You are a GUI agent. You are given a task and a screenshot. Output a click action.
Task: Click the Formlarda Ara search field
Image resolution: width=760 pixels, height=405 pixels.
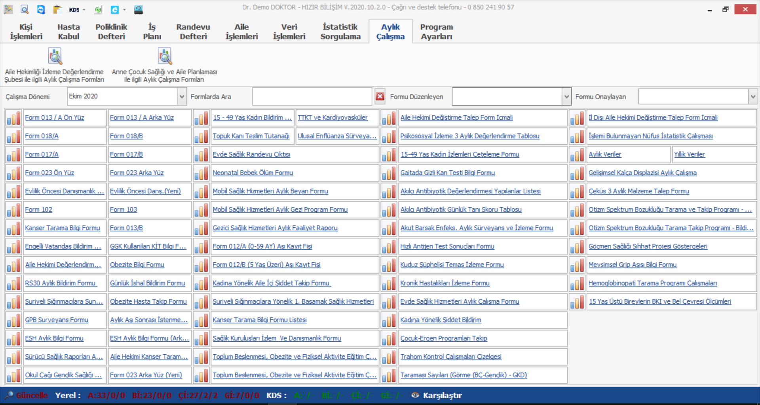(x=312, y=97)
